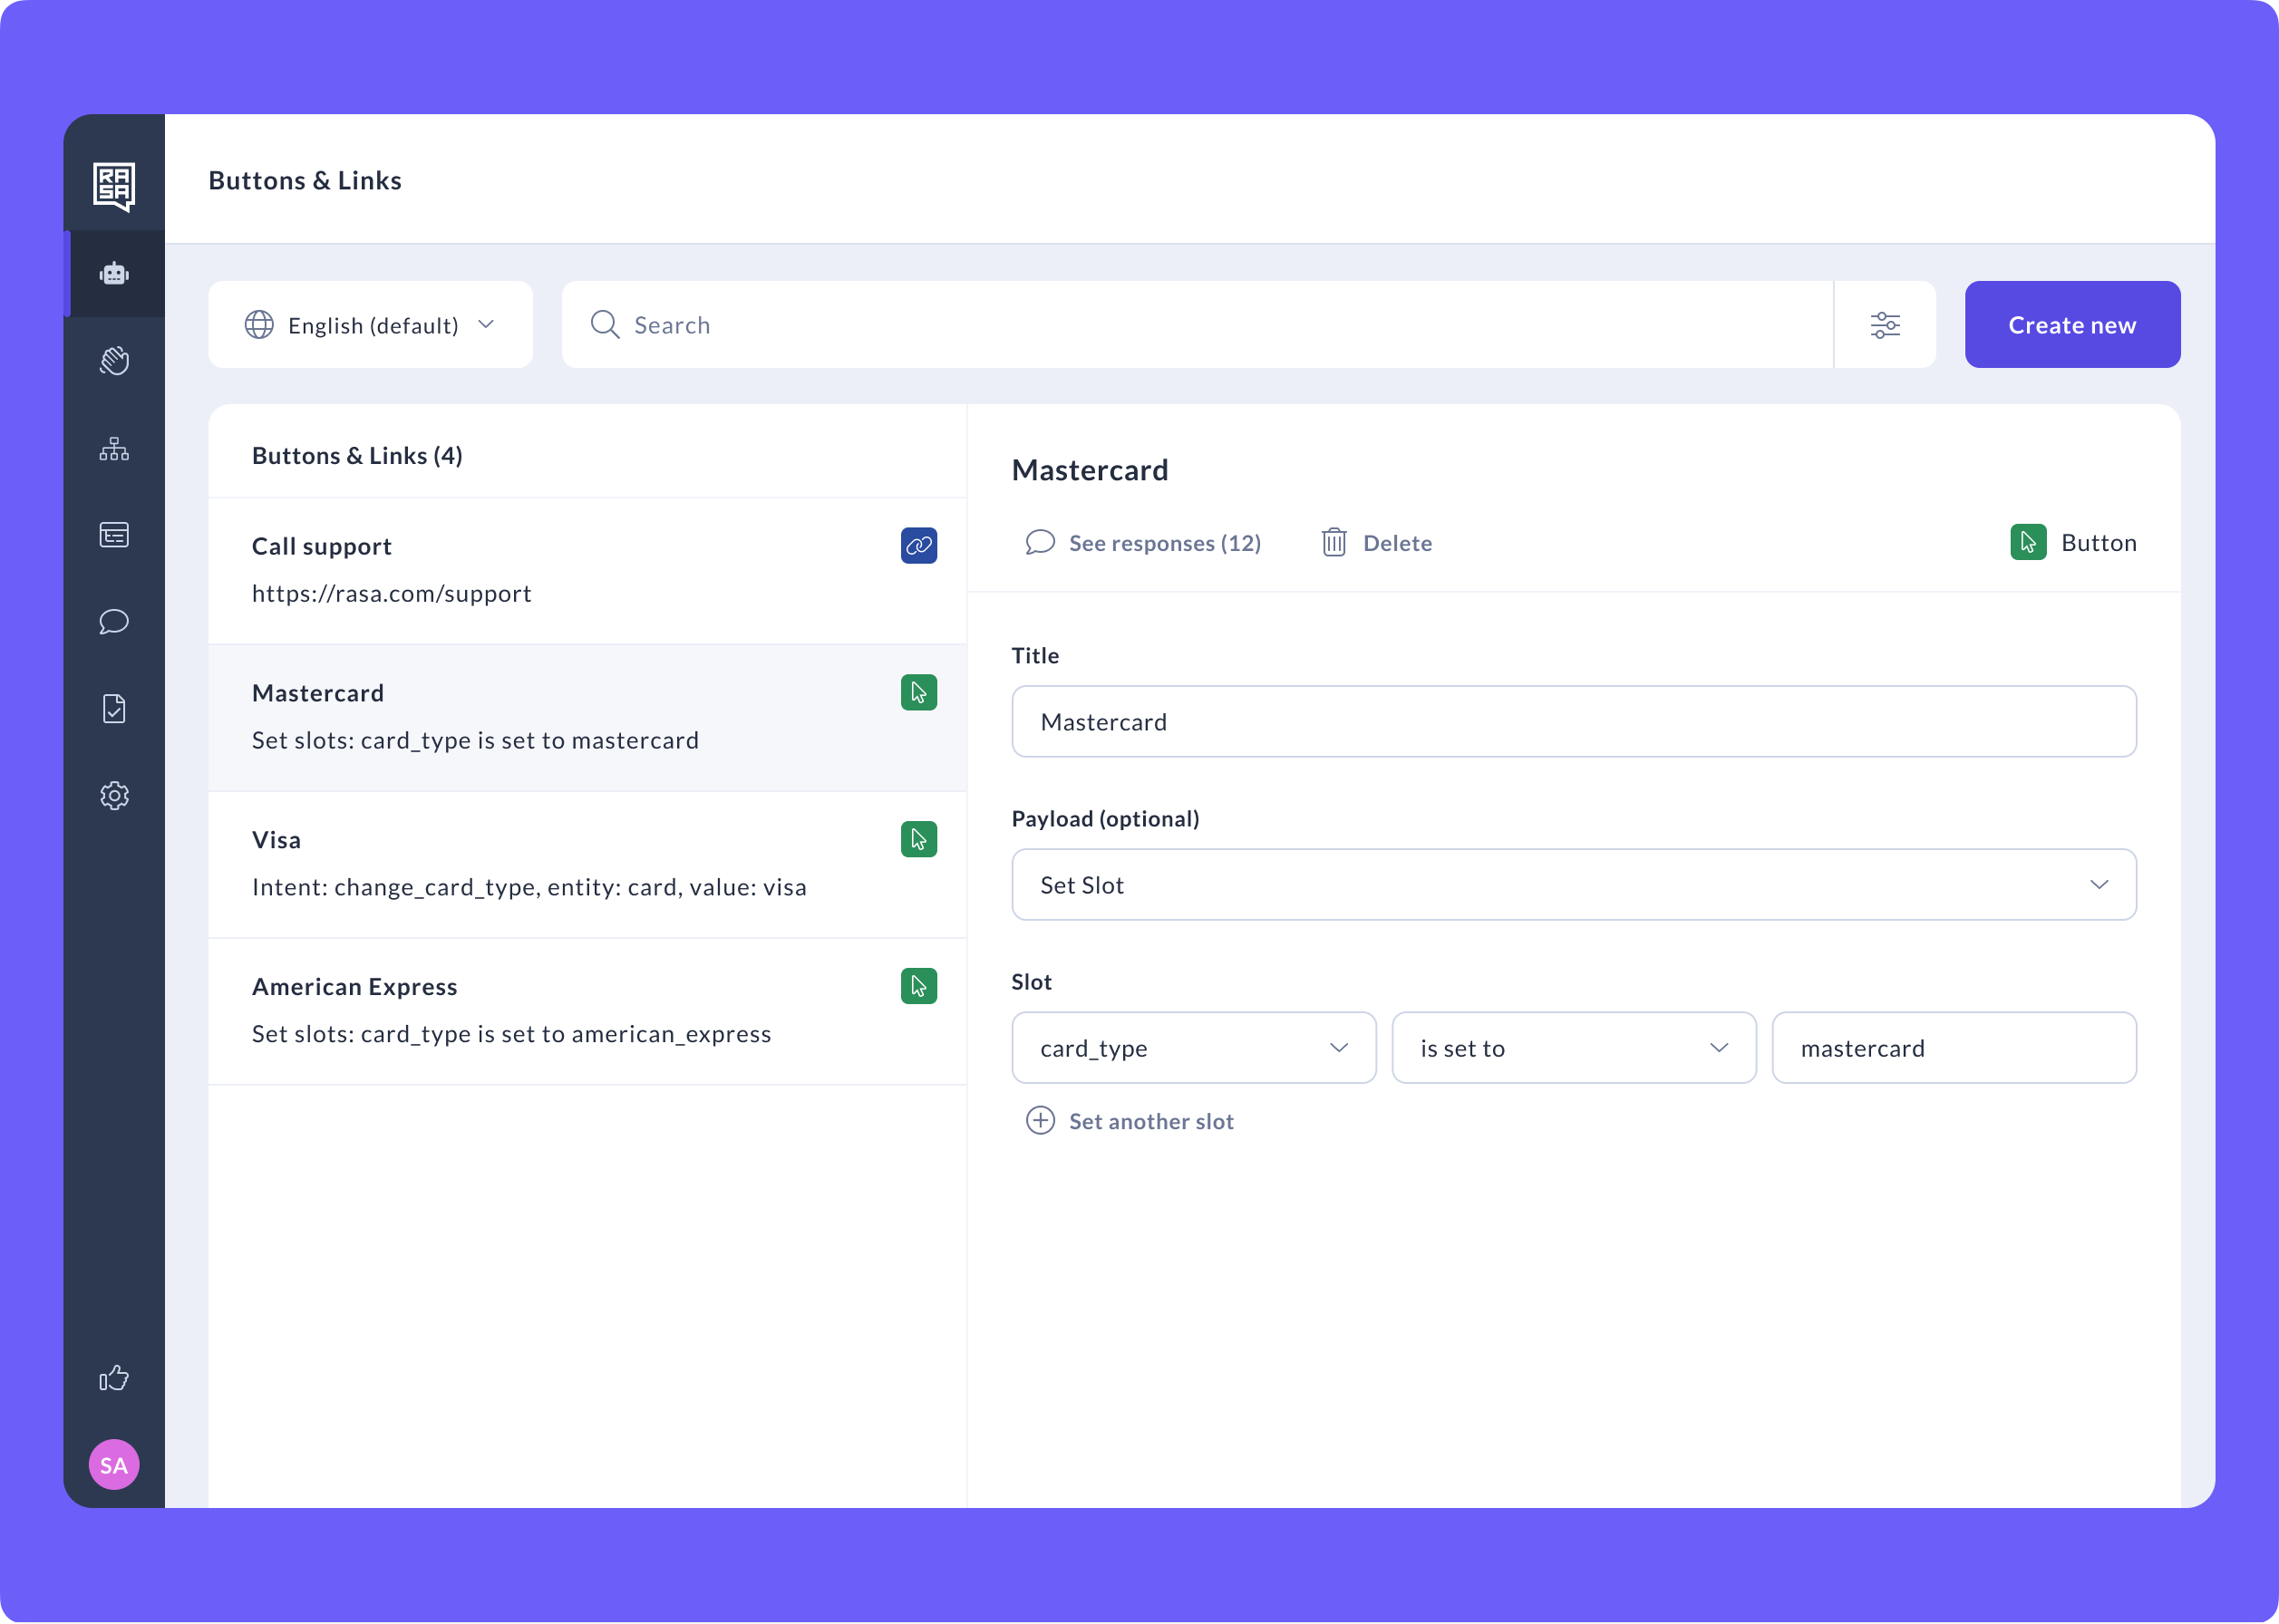
Task: Open the waving hand sidebar section
Action: pyautogui.click(x=114, y=361)
